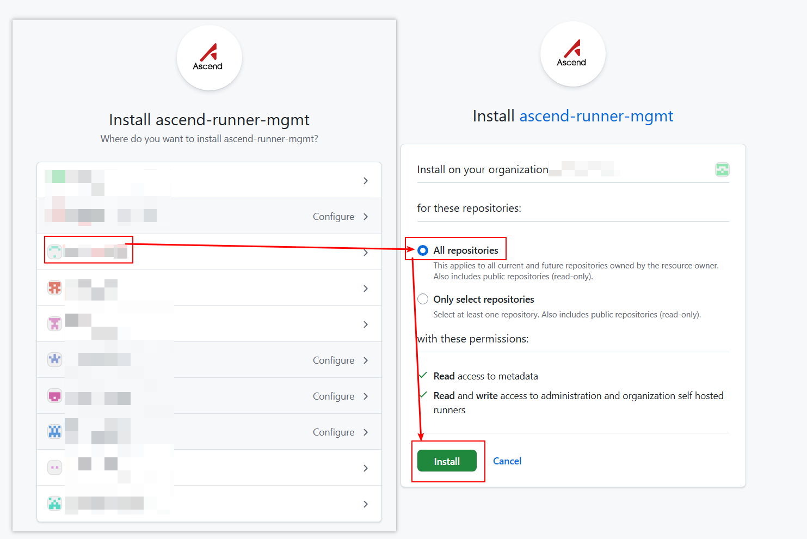Click the magenta identicon avatar
Image resolution: width=807 pixels, height=539 pixels.
click(x=55, y=396)
